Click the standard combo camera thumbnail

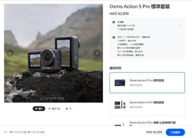point(120,83)
